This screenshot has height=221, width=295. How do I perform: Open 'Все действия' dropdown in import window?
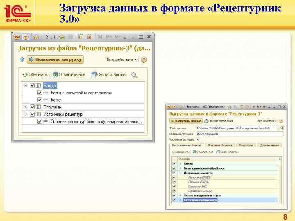(x=122, y=60)
